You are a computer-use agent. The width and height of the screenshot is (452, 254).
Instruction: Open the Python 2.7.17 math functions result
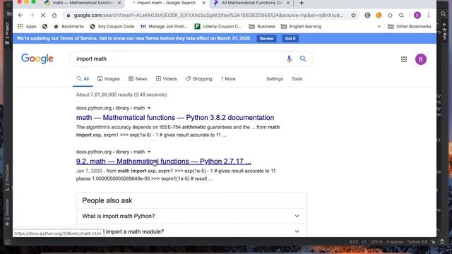pyautogui.click(x=164, y=162)
